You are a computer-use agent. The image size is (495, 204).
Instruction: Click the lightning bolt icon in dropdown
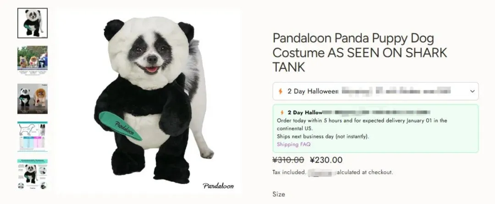click(280, 91)
